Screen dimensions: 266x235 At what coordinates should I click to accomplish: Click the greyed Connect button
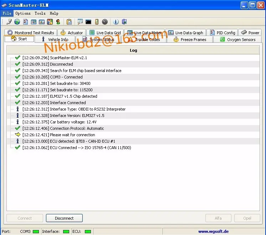pyautogui.click(x=25, y=218)
